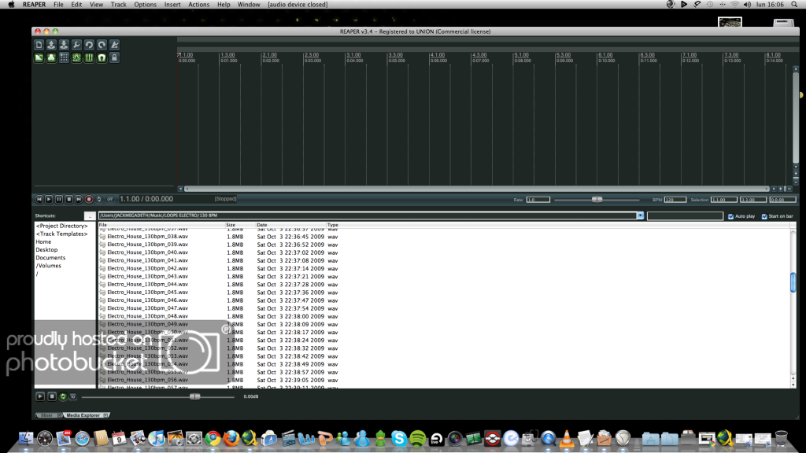Switch to the Media Explorer tab
Screen dimensions: 806x453
[86, 415]
